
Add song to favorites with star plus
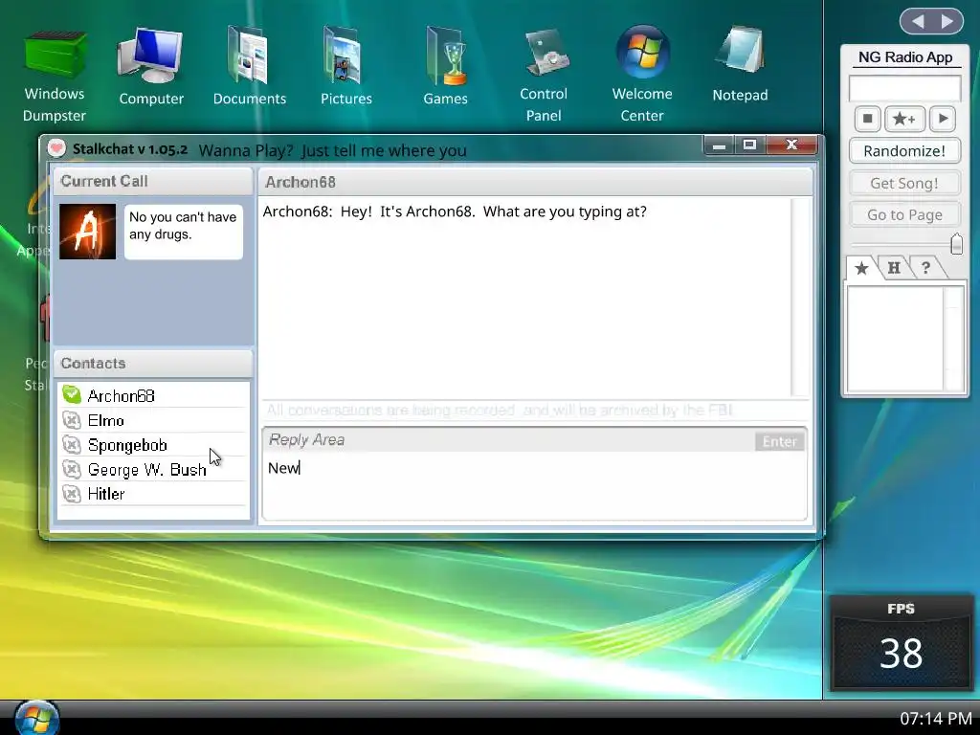point(904,119)
